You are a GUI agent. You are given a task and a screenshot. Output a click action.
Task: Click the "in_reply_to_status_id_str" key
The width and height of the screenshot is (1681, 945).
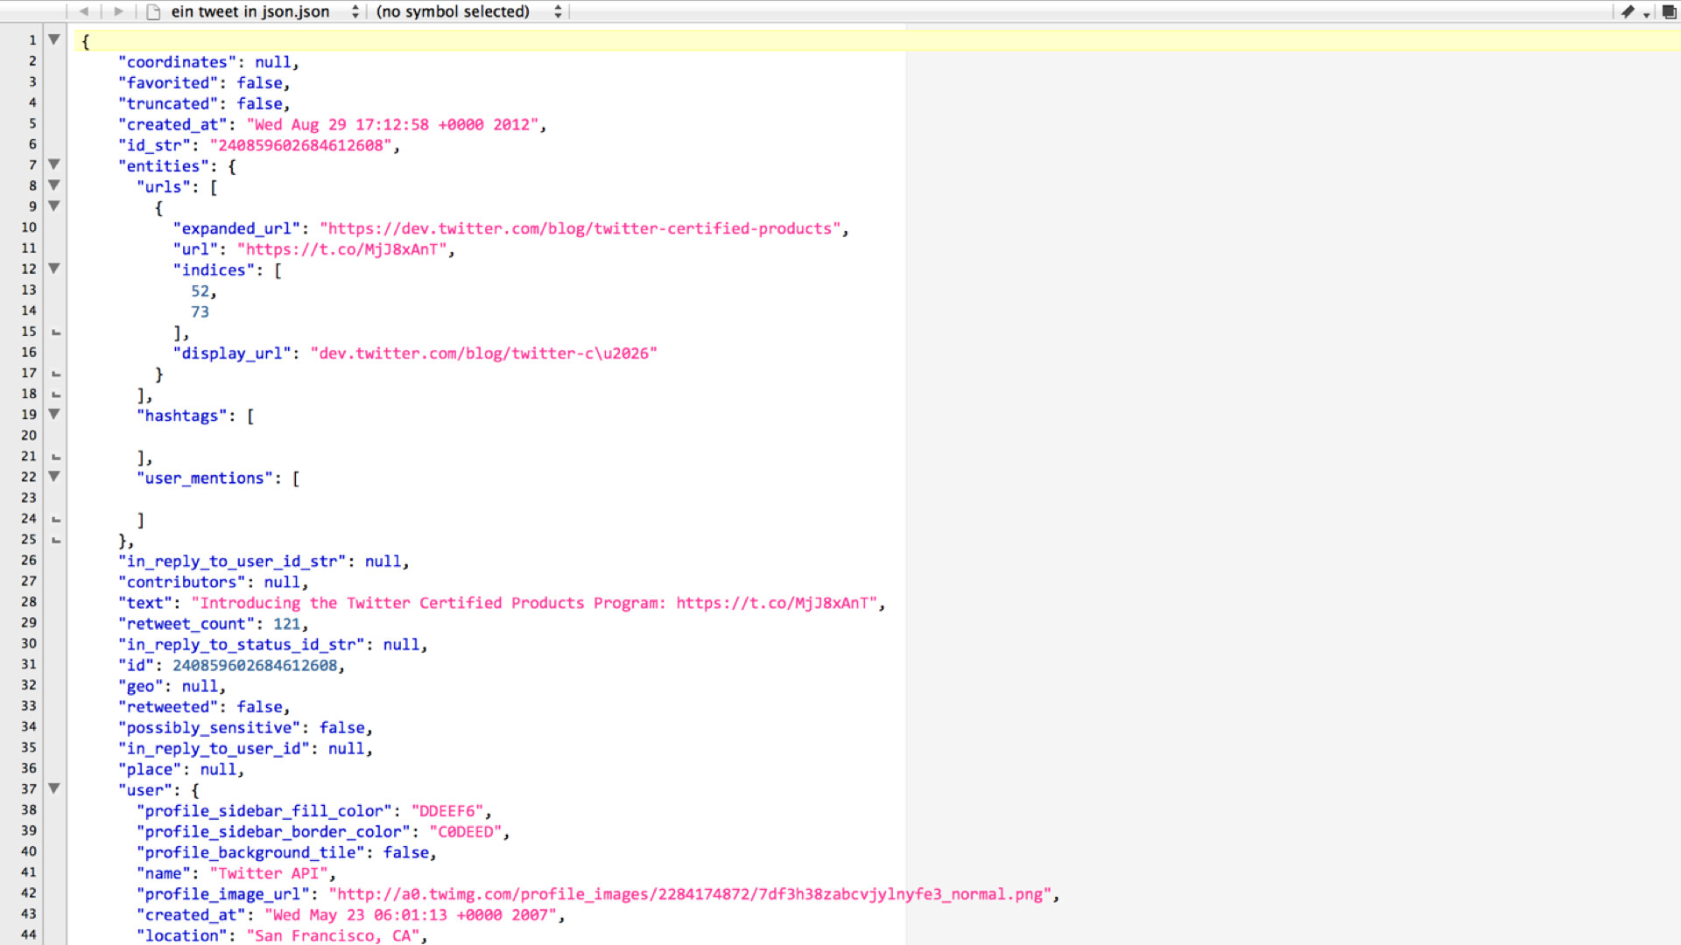click(x=242, y=645)
